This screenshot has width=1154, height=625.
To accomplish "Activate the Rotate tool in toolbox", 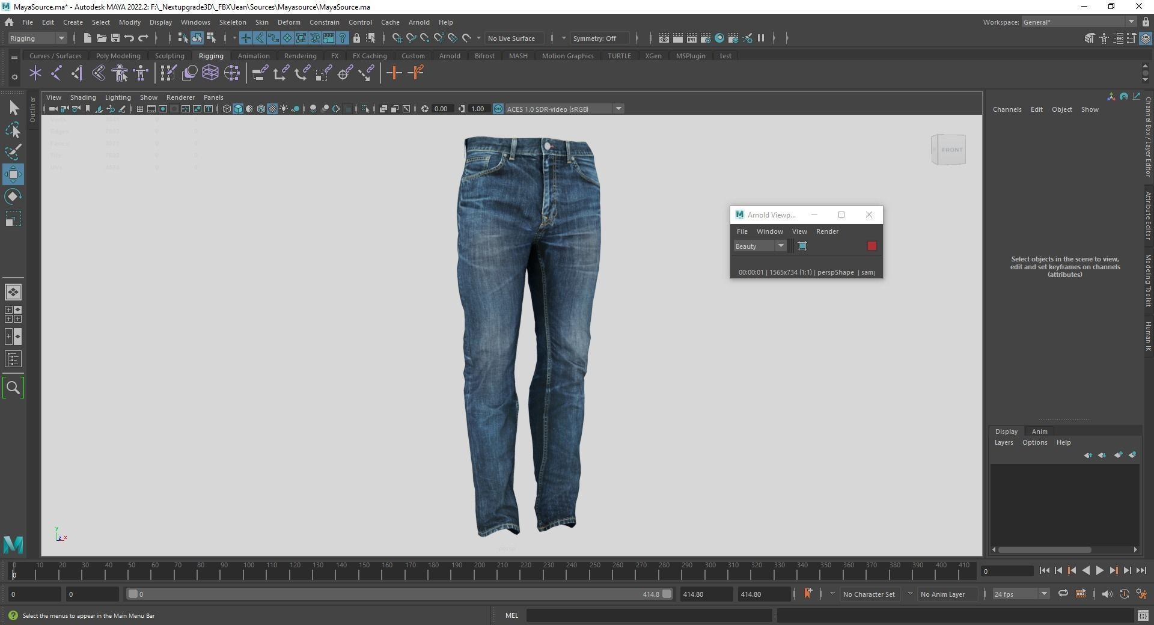I will tap(13, 197).
